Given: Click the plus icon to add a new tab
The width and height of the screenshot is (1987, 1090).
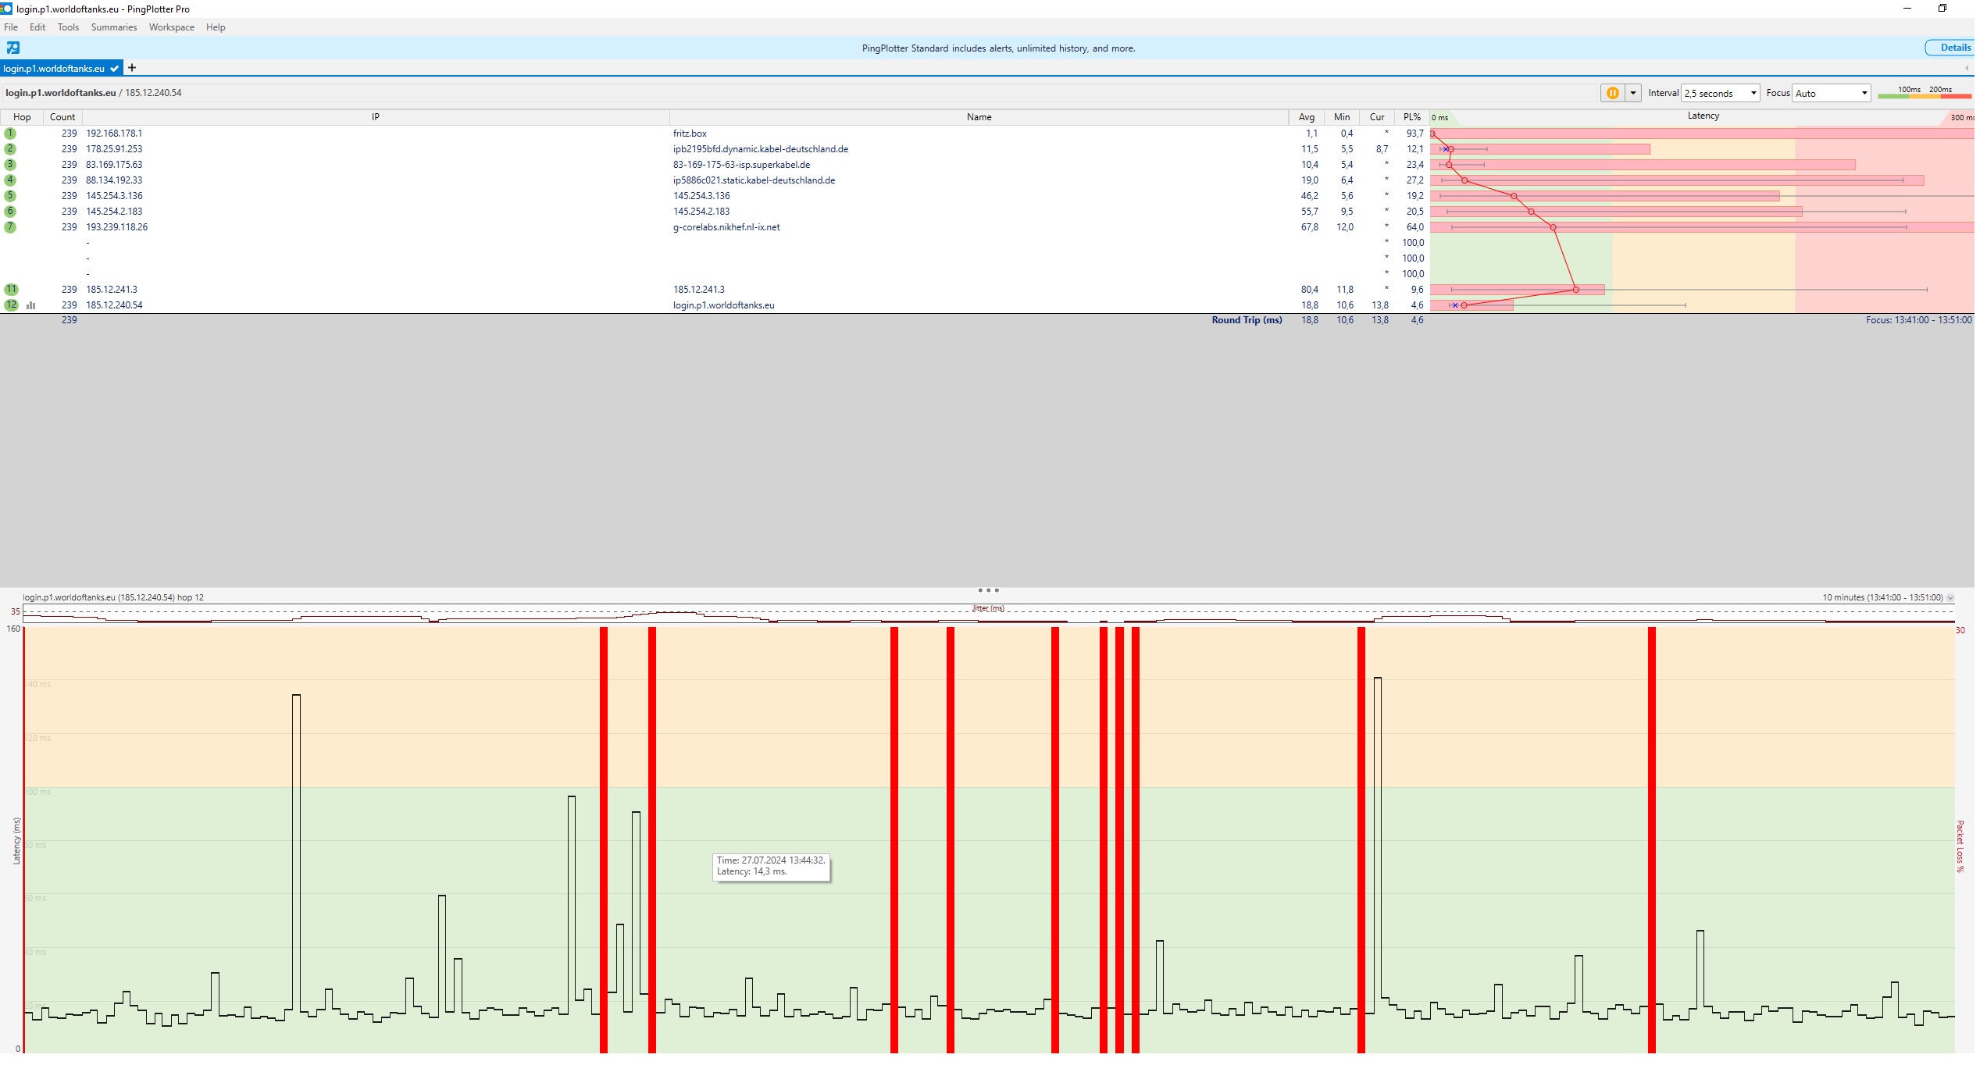Looking at the screenshot, I should 133,69.
